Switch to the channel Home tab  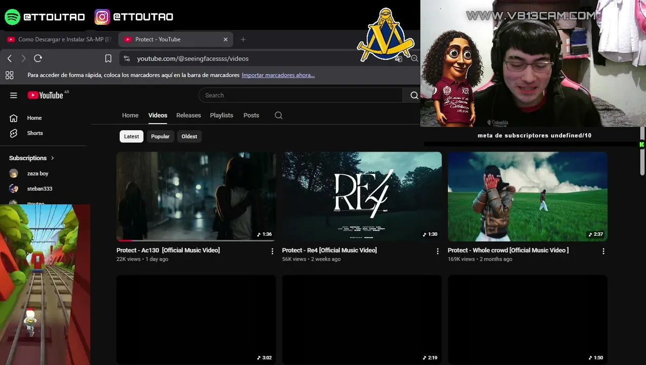[130, 116]
